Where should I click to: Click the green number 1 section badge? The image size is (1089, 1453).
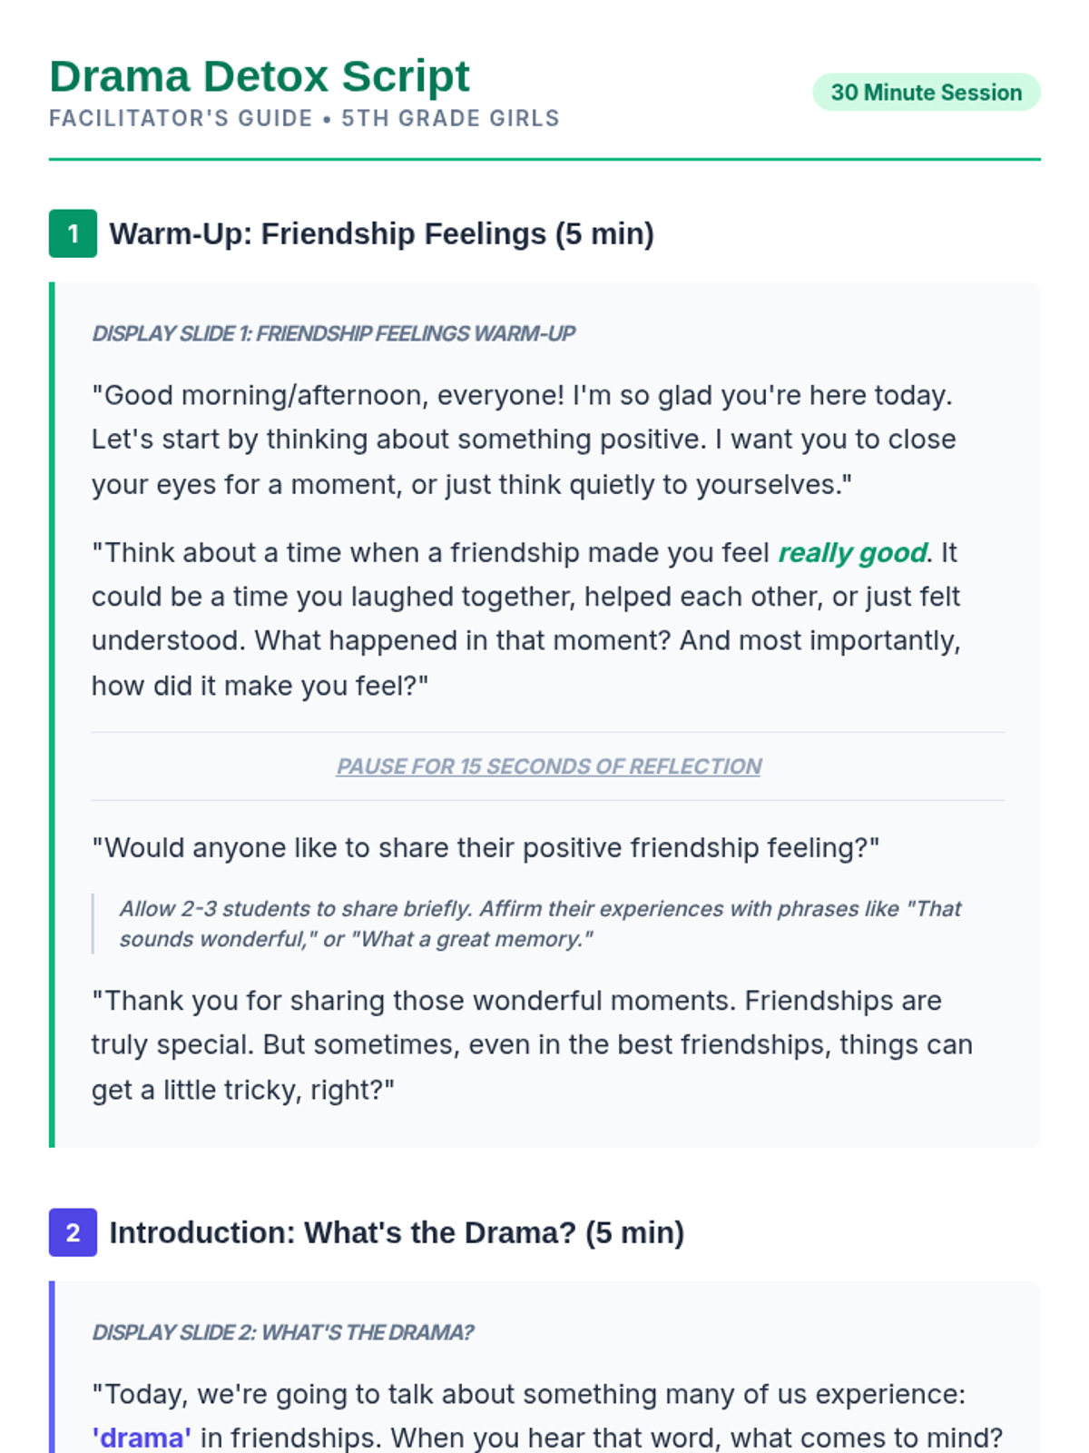(x=73, y=234)
